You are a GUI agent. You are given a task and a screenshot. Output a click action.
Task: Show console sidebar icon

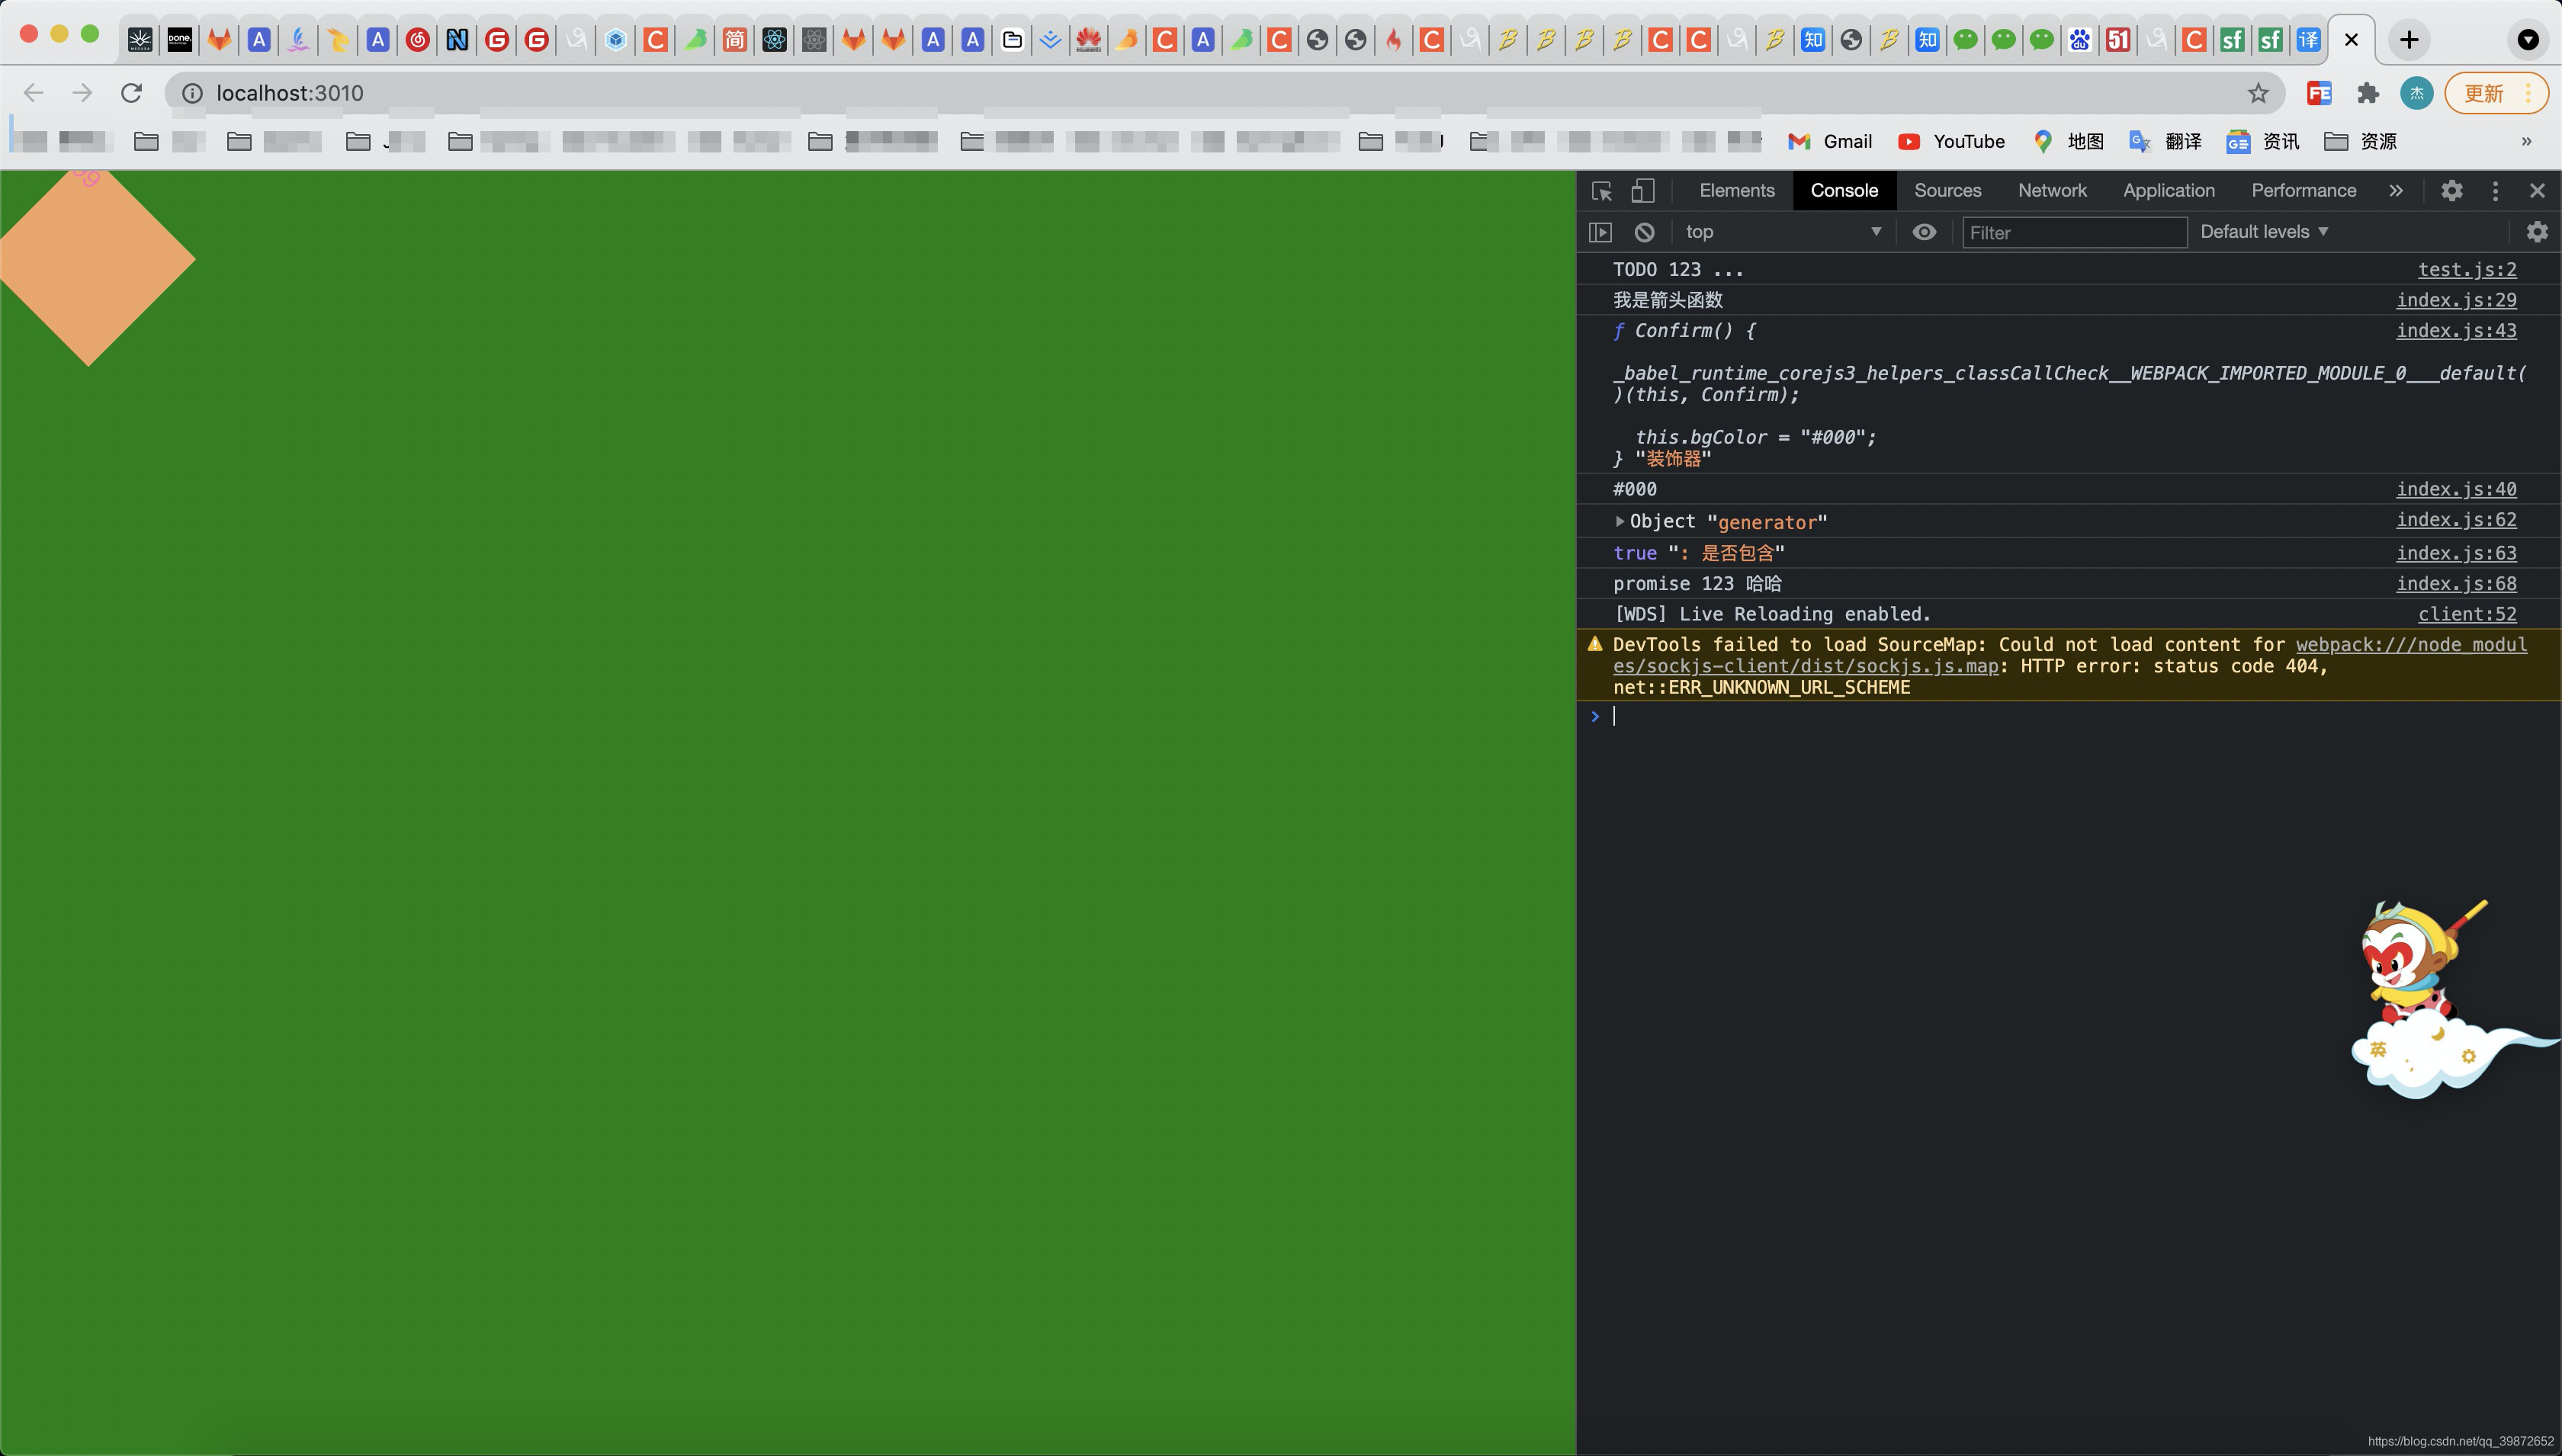click(1600, 232)
